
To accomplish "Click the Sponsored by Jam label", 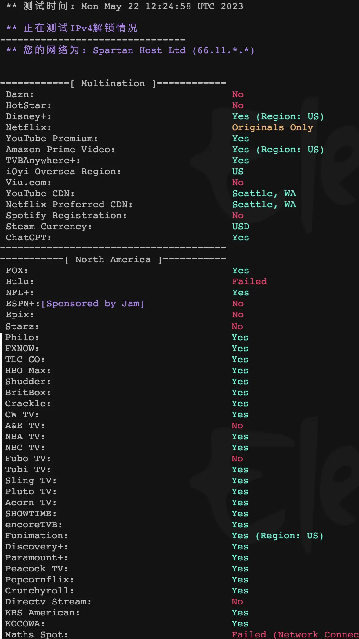I will [92, 303].
